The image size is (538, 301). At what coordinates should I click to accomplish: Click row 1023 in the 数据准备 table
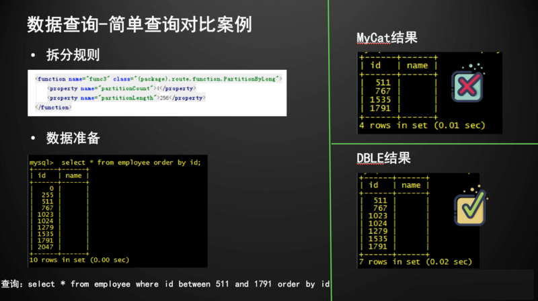[59, 214]
